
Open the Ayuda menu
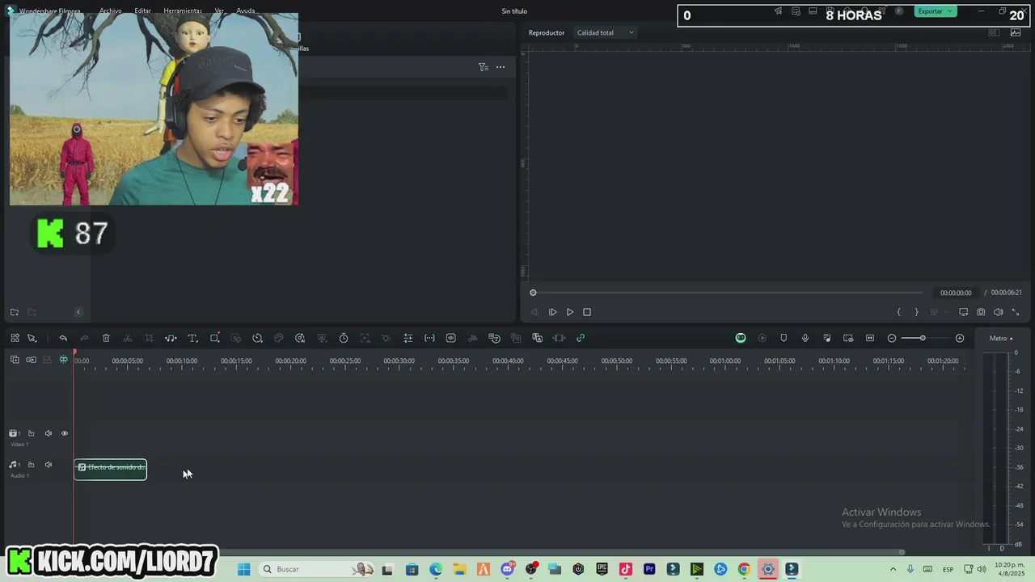[x=246, y=11]
